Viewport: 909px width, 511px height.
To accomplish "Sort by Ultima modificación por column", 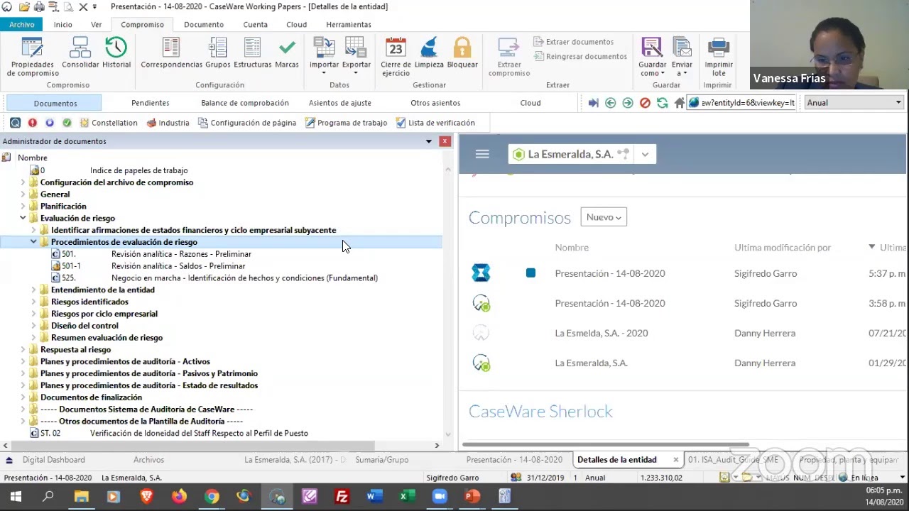I will (x=783, y=248).
